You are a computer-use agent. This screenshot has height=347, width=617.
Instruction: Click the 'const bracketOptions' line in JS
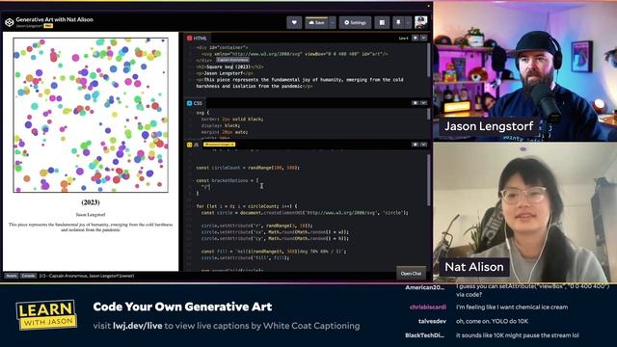228,180
